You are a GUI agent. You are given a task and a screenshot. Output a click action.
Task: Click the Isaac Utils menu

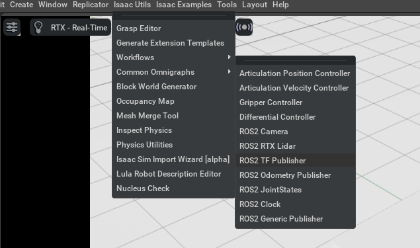[132, 5]
